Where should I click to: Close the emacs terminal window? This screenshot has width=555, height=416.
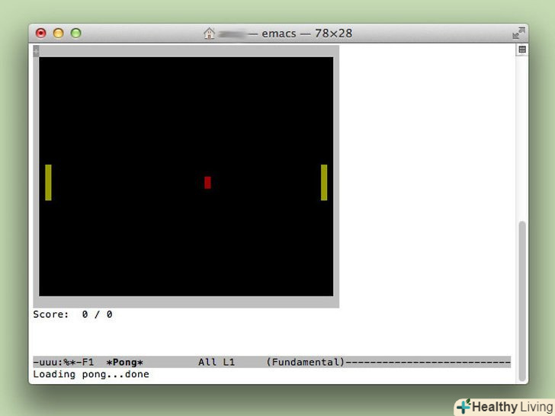point(41,34)
